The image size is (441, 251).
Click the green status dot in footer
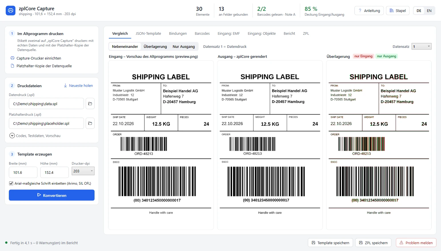(x=6, y=243)
